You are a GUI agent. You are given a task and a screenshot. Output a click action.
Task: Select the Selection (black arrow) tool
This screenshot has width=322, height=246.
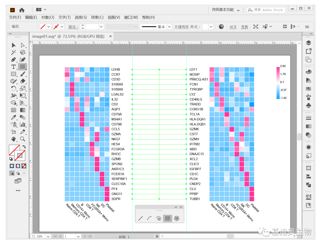click(13, 45)
